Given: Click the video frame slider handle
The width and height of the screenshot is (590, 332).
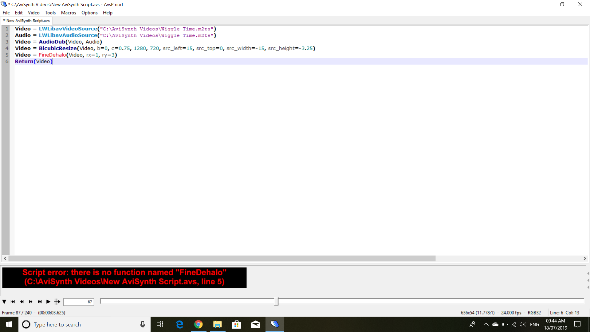Looking at the screenshot, I should (277, 301).
